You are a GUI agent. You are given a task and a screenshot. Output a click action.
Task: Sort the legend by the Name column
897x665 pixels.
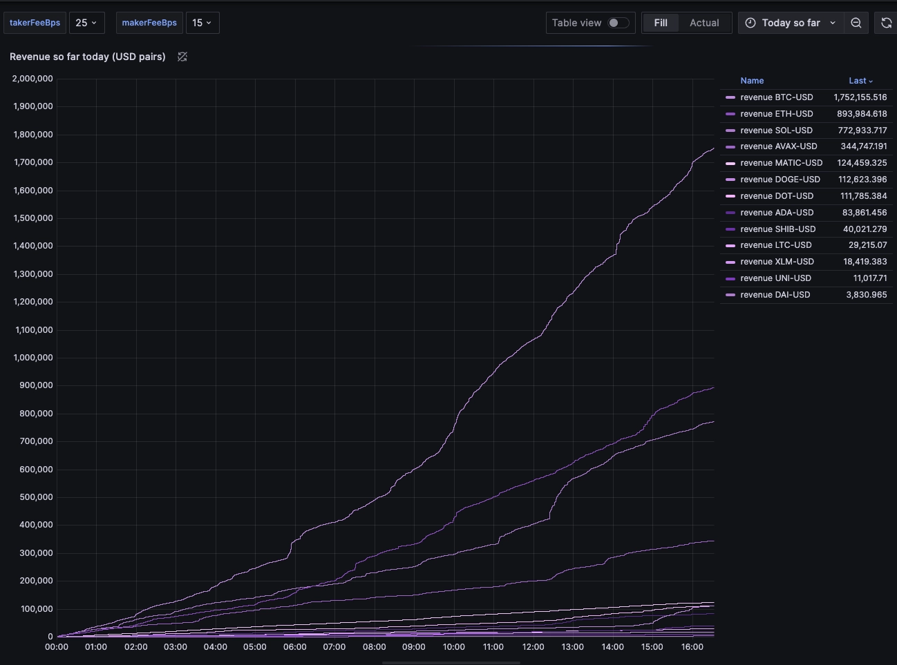752,81
